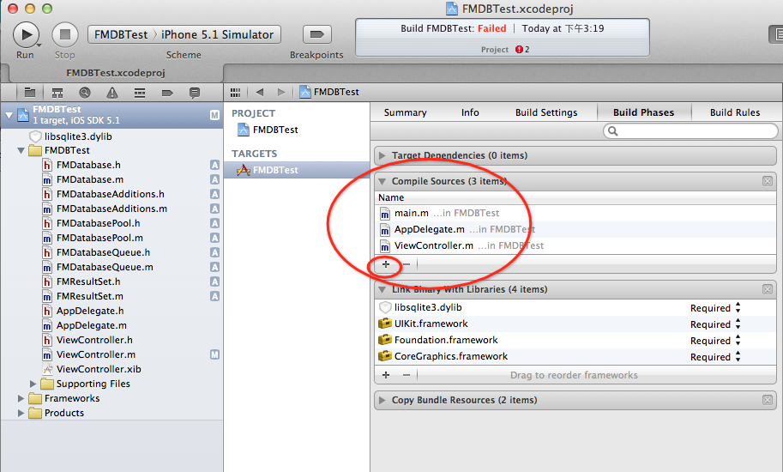The image size is (783, 472).
Task: Expand Target Dependencies section
Action: [382, 155]
